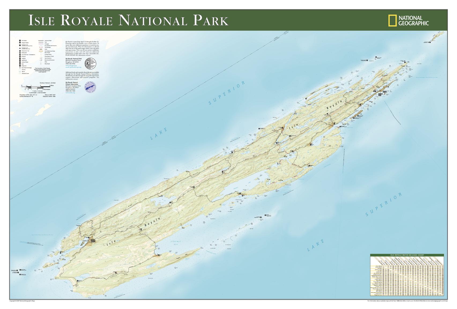Click the '1 inch = 1.3 mile' text
The height and width of the screenshot is (309, 457).
pyautogui.click(x=38, y=91)
